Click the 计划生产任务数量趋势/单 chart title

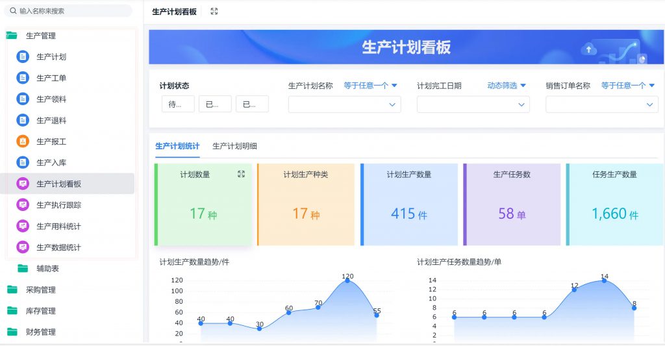coord(459,262)
